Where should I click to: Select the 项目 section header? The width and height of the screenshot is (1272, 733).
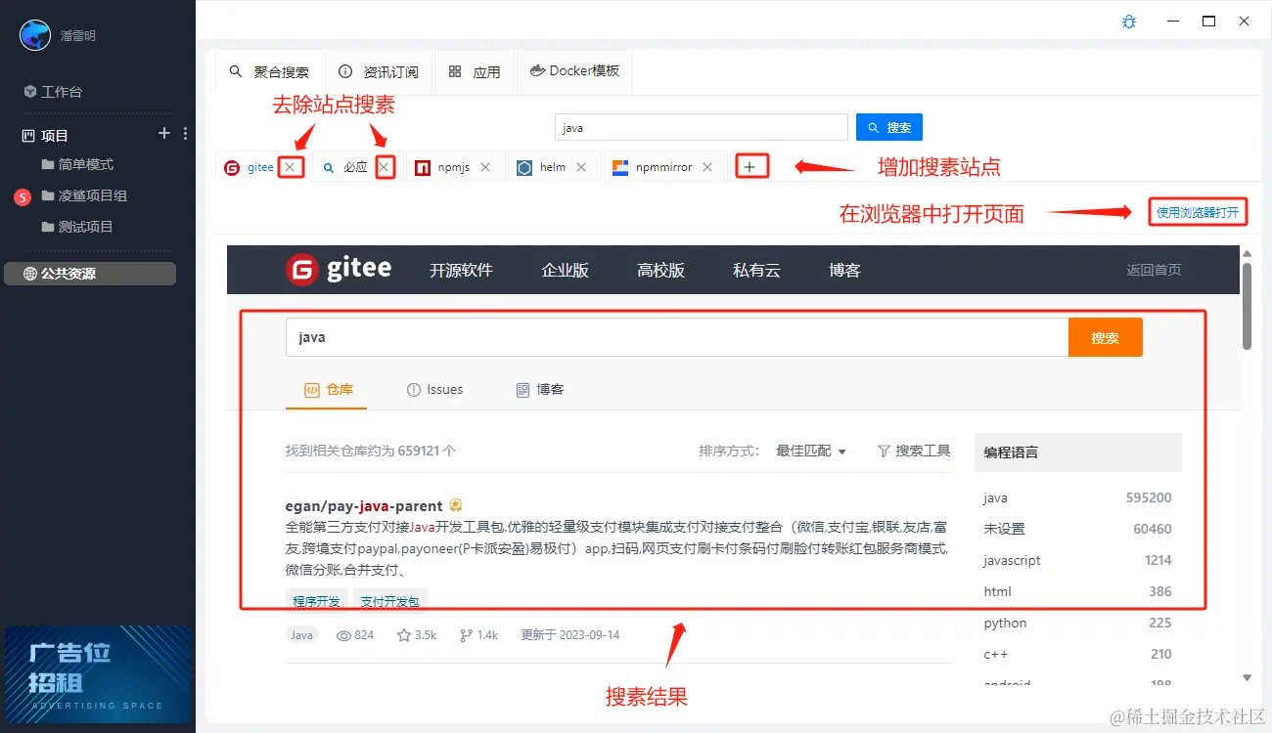coord(46,135)
